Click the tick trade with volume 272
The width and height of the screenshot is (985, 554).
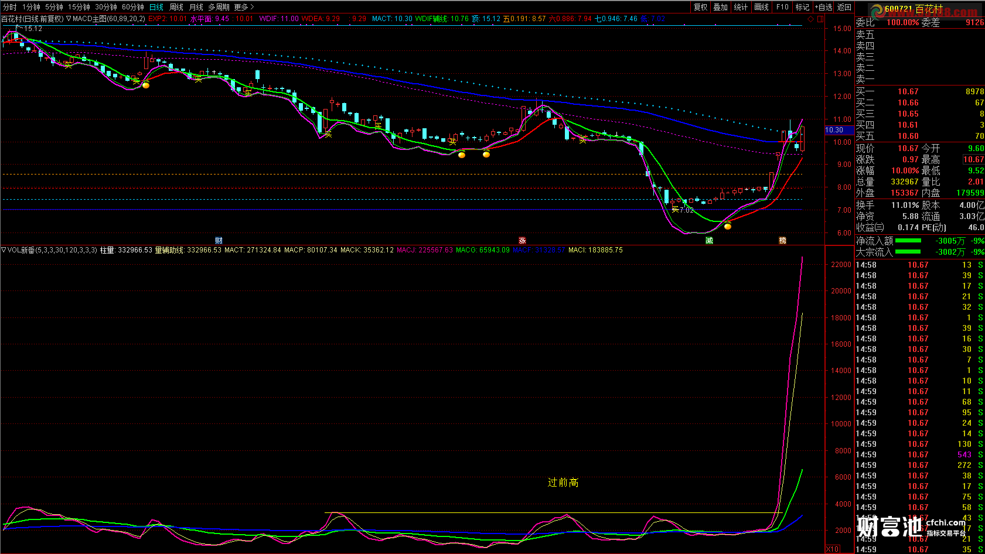pyautogui.click(x=964, y=465)
